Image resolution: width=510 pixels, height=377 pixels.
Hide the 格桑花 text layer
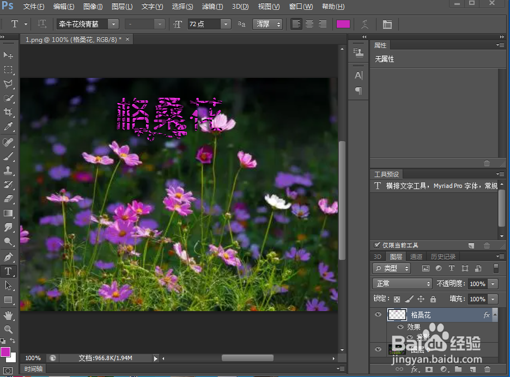click(x=378, y=314)
